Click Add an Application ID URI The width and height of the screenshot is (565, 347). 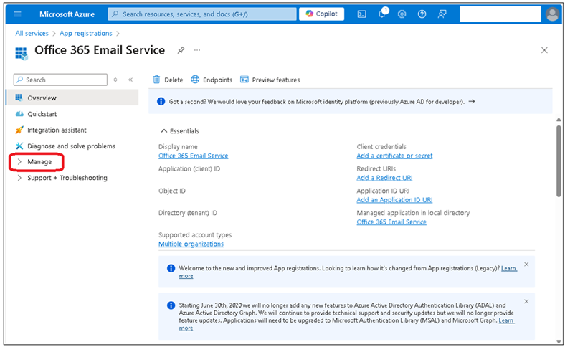pyautogui.click(x=394, y=199)
